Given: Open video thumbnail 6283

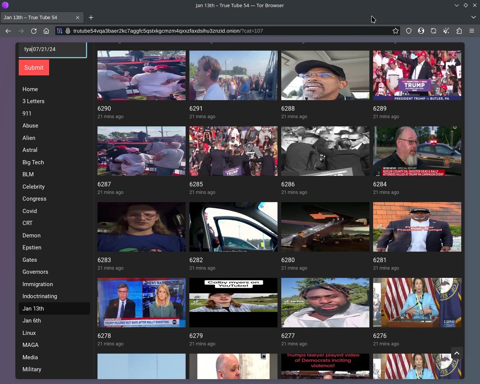Looking at the screenshot, I should pos(141,227).
